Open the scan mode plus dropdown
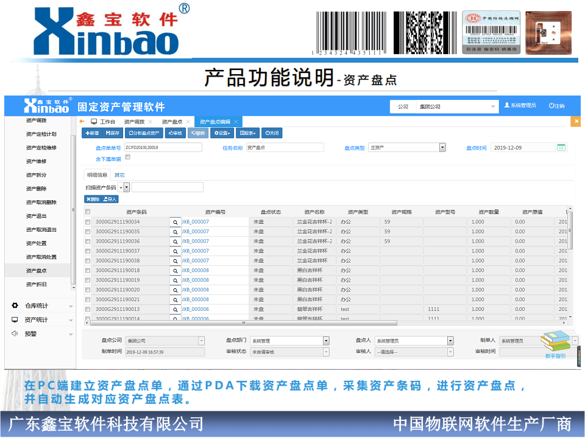Screen dimensions: 585x438 pyautogui.click(x=127, y=187)
